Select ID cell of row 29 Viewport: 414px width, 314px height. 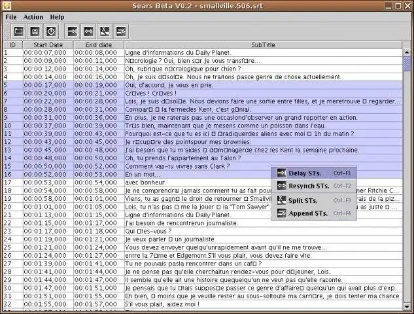[12, 280]
